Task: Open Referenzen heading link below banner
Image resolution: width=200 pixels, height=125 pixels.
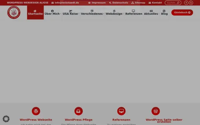Action: coord(121,120)
